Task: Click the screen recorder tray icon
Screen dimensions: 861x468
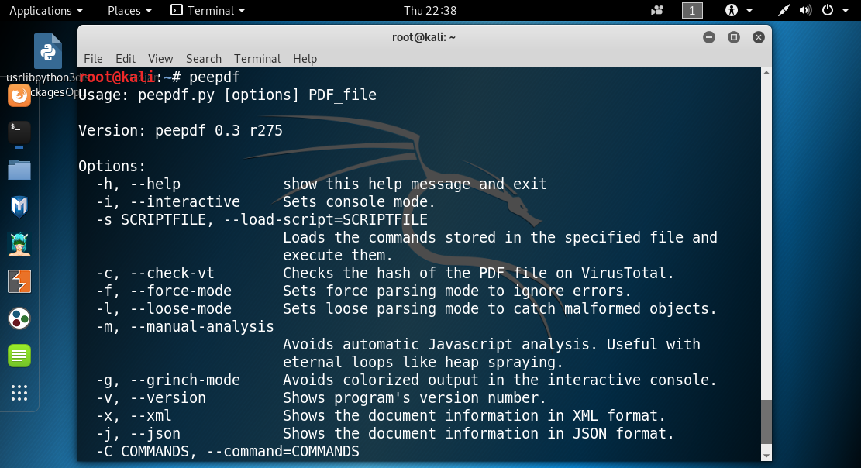Action: (656, 10)
